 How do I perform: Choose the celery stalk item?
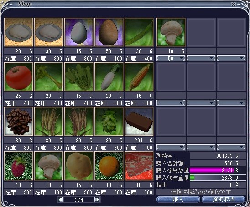[49, 76]
